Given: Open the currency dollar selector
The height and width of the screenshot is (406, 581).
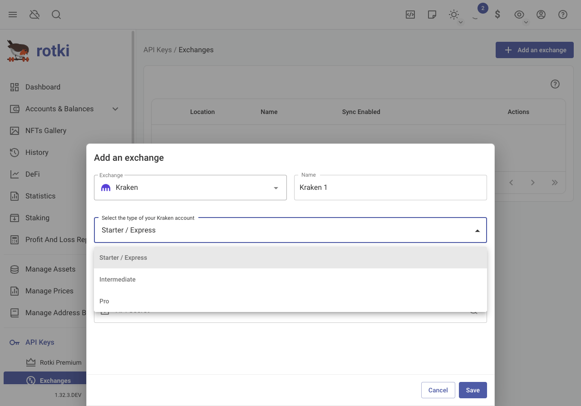Looking at the screenshot, I should point(497,15).
